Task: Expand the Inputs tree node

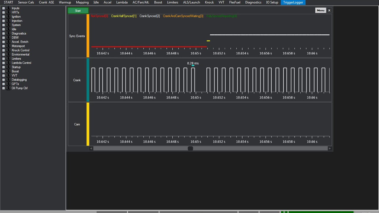Action: (4, 8)
